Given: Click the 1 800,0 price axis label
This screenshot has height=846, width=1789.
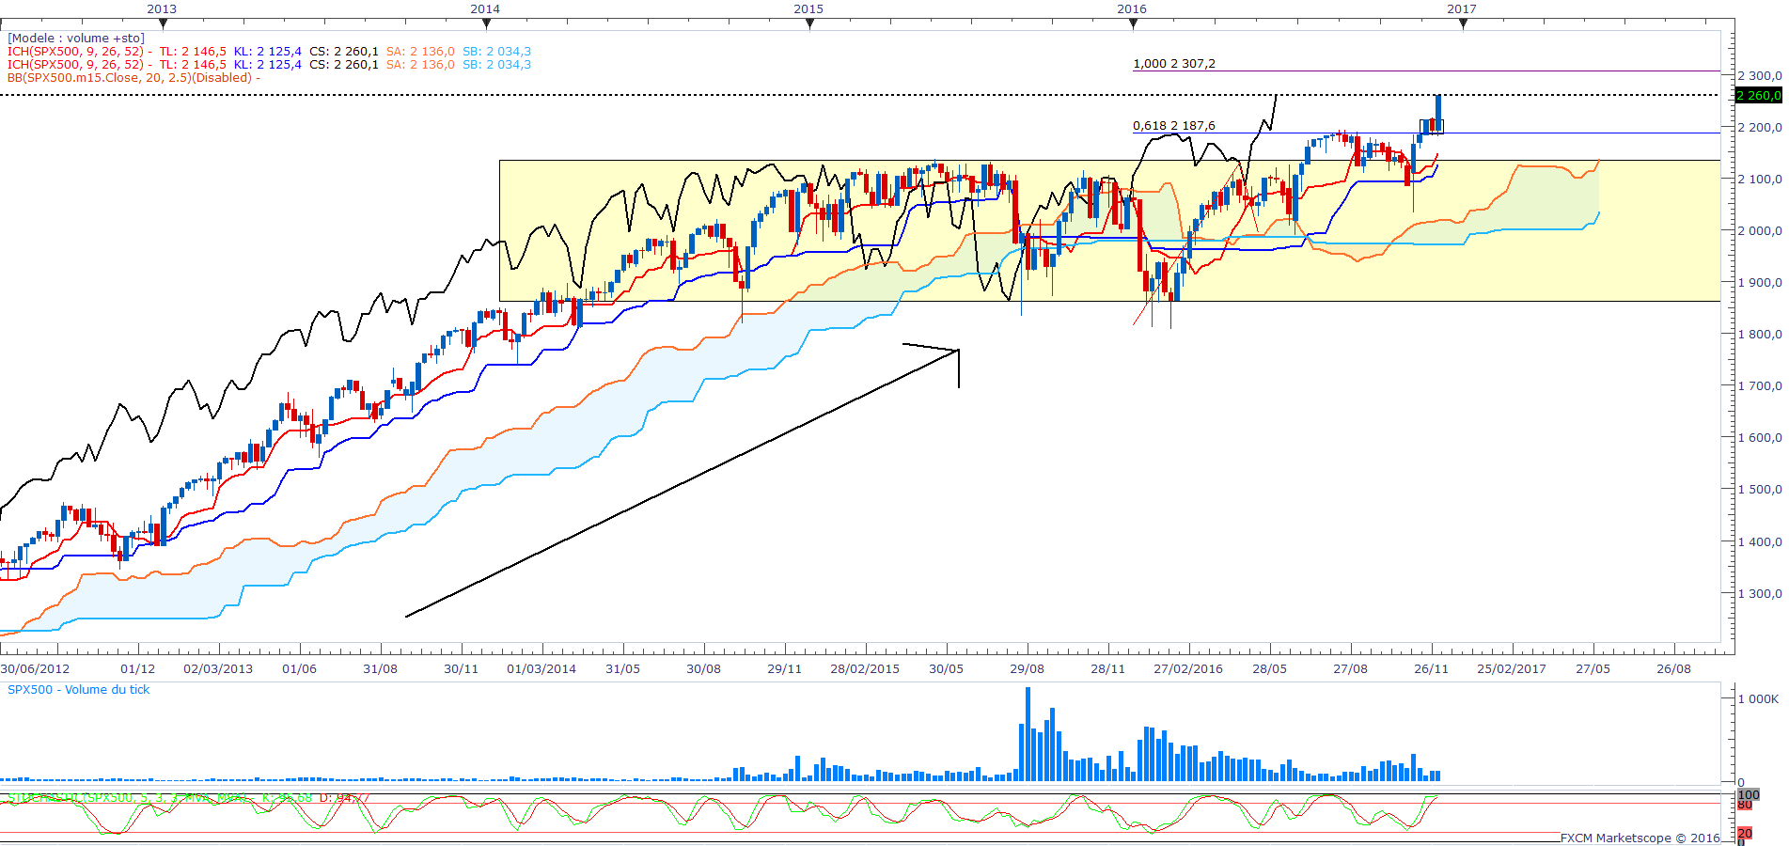Looking at the screenshot, I should coord(1760,335).
